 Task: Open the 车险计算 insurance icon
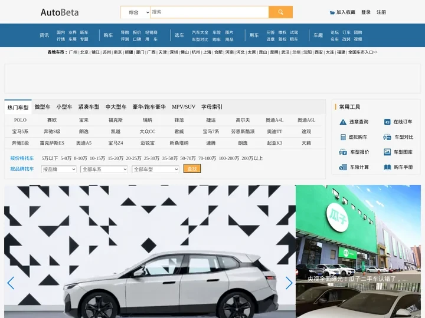(x=343, y=167)
